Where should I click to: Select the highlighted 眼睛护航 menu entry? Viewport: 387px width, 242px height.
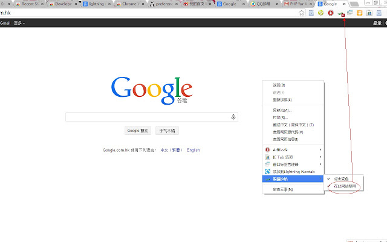point(293,179)
